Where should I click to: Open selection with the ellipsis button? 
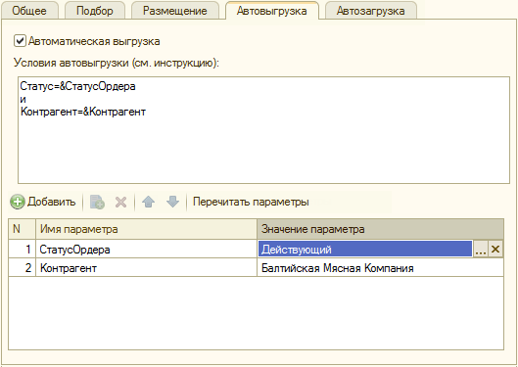click(481, 250)
